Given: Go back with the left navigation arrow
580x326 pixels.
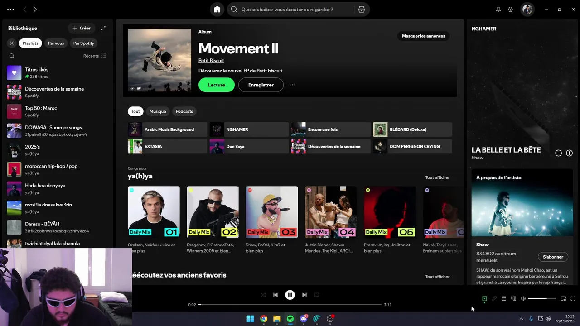Looking at the screenshot, I should click(24, 9).
